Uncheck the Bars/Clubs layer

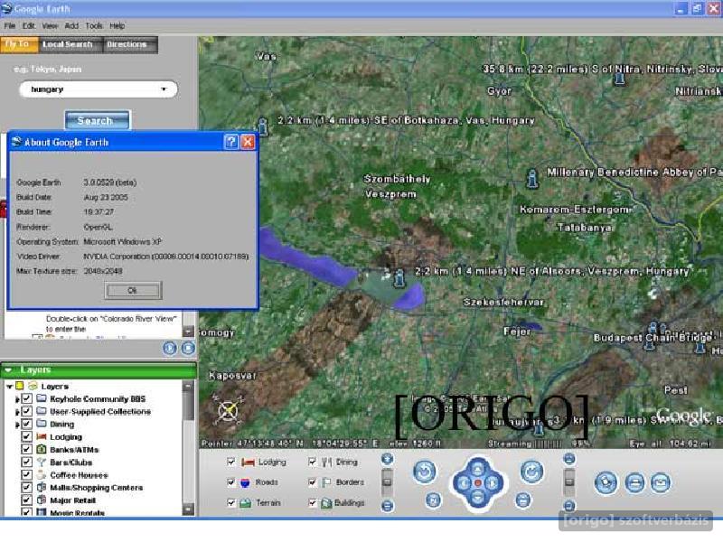[x=27, y=463]
